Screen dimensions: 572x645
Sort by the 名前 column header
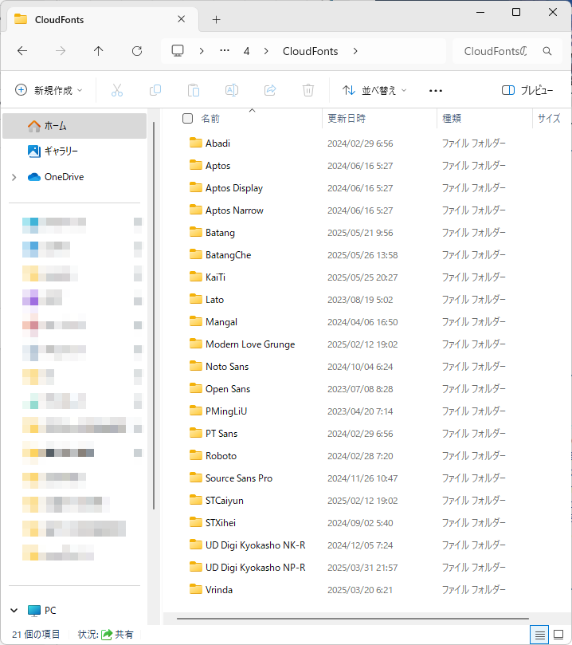[x=210, y=119]
